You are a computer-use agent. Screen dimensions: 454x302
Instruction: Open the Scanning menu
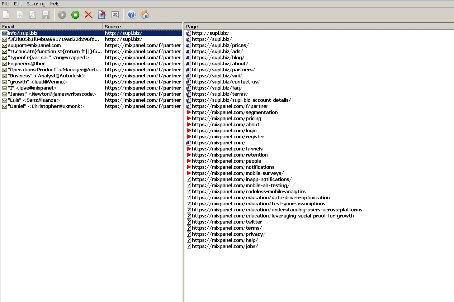pos(36,4)
